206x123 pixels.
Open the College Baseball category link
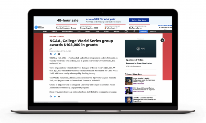coord(57,37)
